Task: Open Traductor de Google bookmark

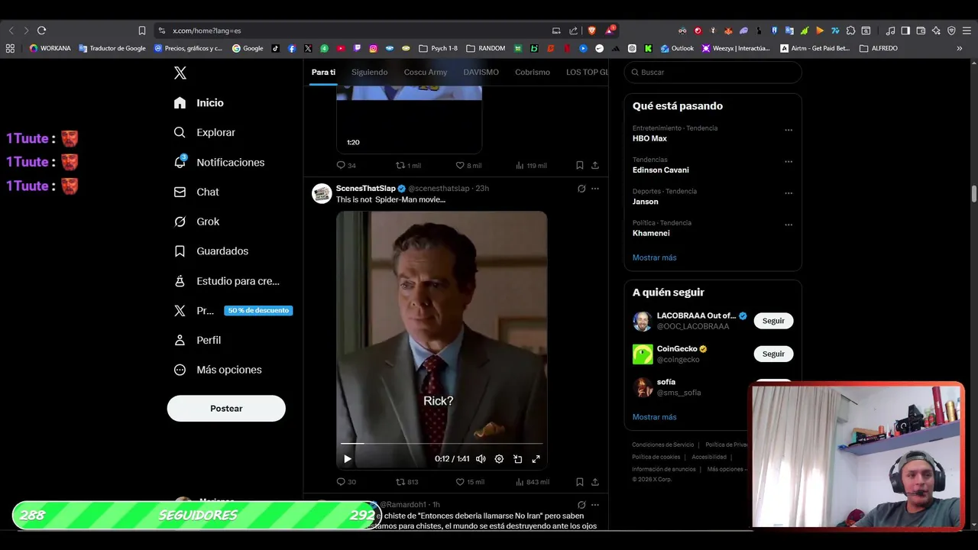Action: (x=112, y=48)
